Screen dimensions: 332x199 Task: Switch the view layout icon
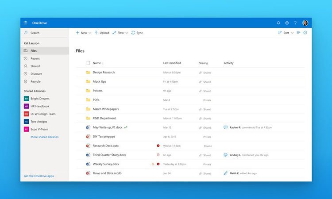coord(298,33)
